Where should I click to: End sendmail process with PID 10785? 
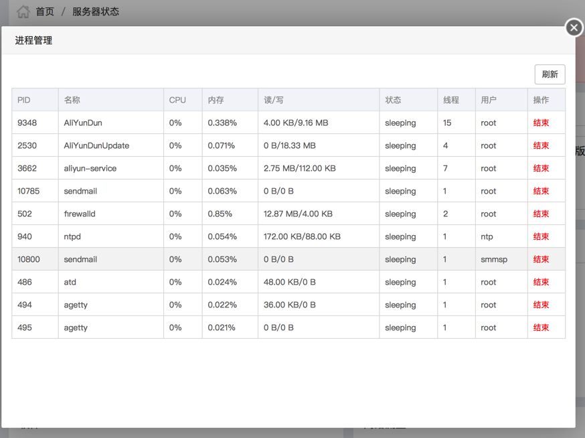pyautogui.click(x=541, y=191)
